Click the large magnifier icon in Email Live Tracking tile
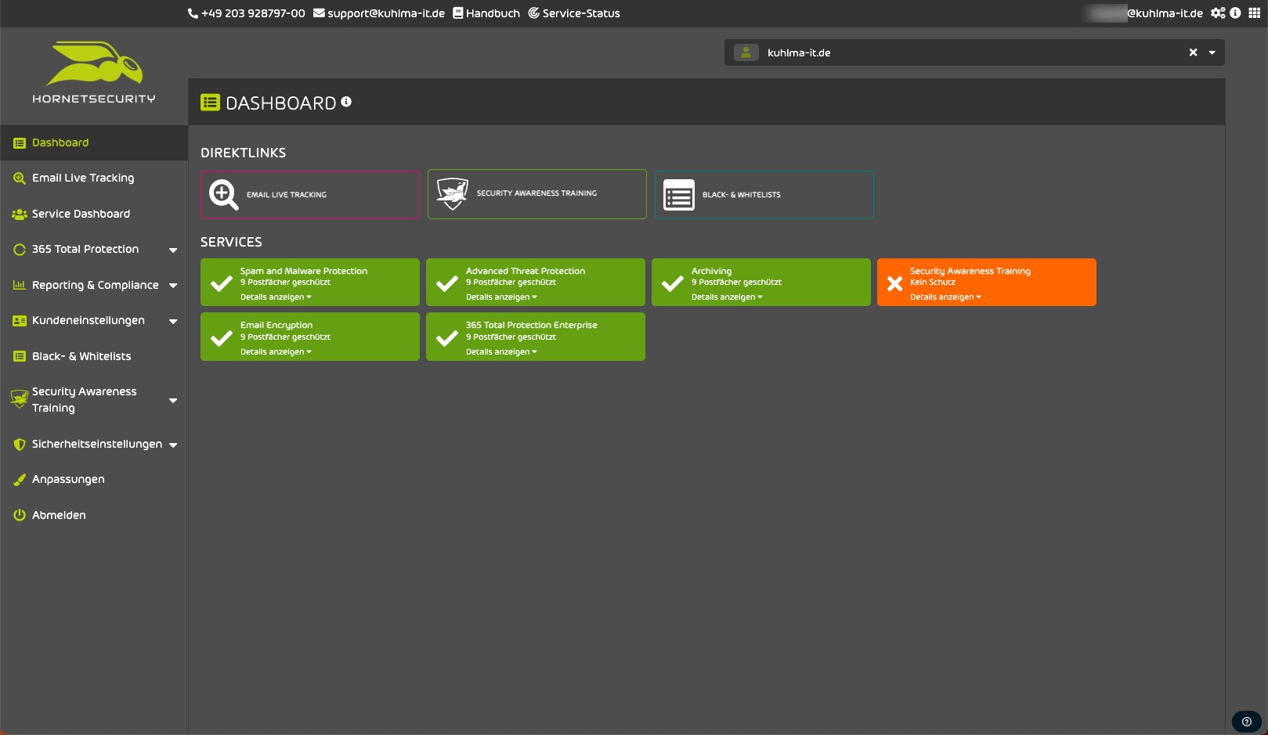This screenshot has width=1268, height=735. (x=224, y=195)
